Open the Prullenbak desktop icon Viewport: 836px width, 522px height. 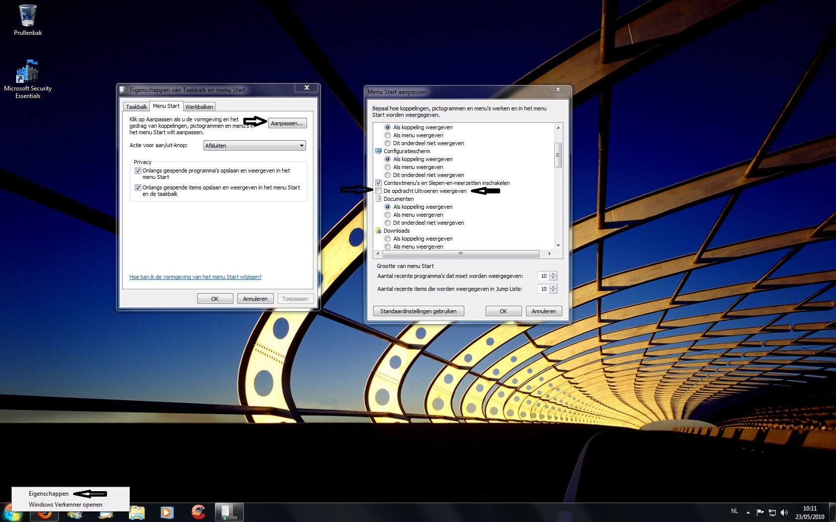pyautogui.click(x=27, y=20)
